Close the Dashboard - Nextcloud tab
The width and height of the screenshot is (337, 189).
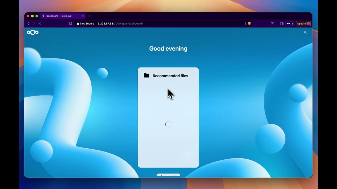coord(83,16)
